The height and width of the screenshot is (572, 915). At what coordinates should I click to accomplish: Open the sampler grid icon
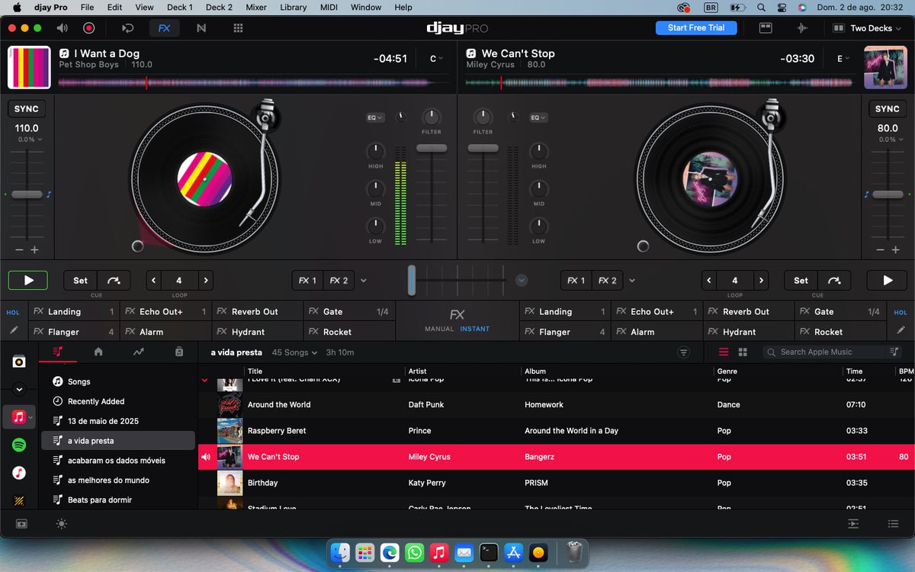238,28
